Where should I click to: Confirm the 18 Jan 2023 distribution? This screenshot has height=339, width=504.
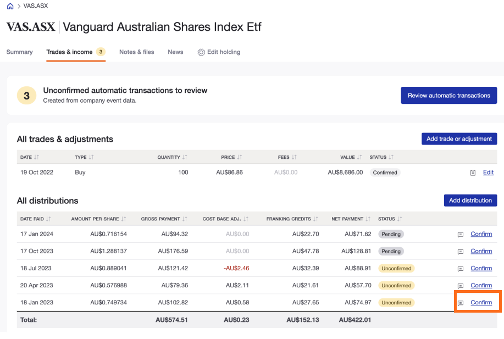pos(481,302)
